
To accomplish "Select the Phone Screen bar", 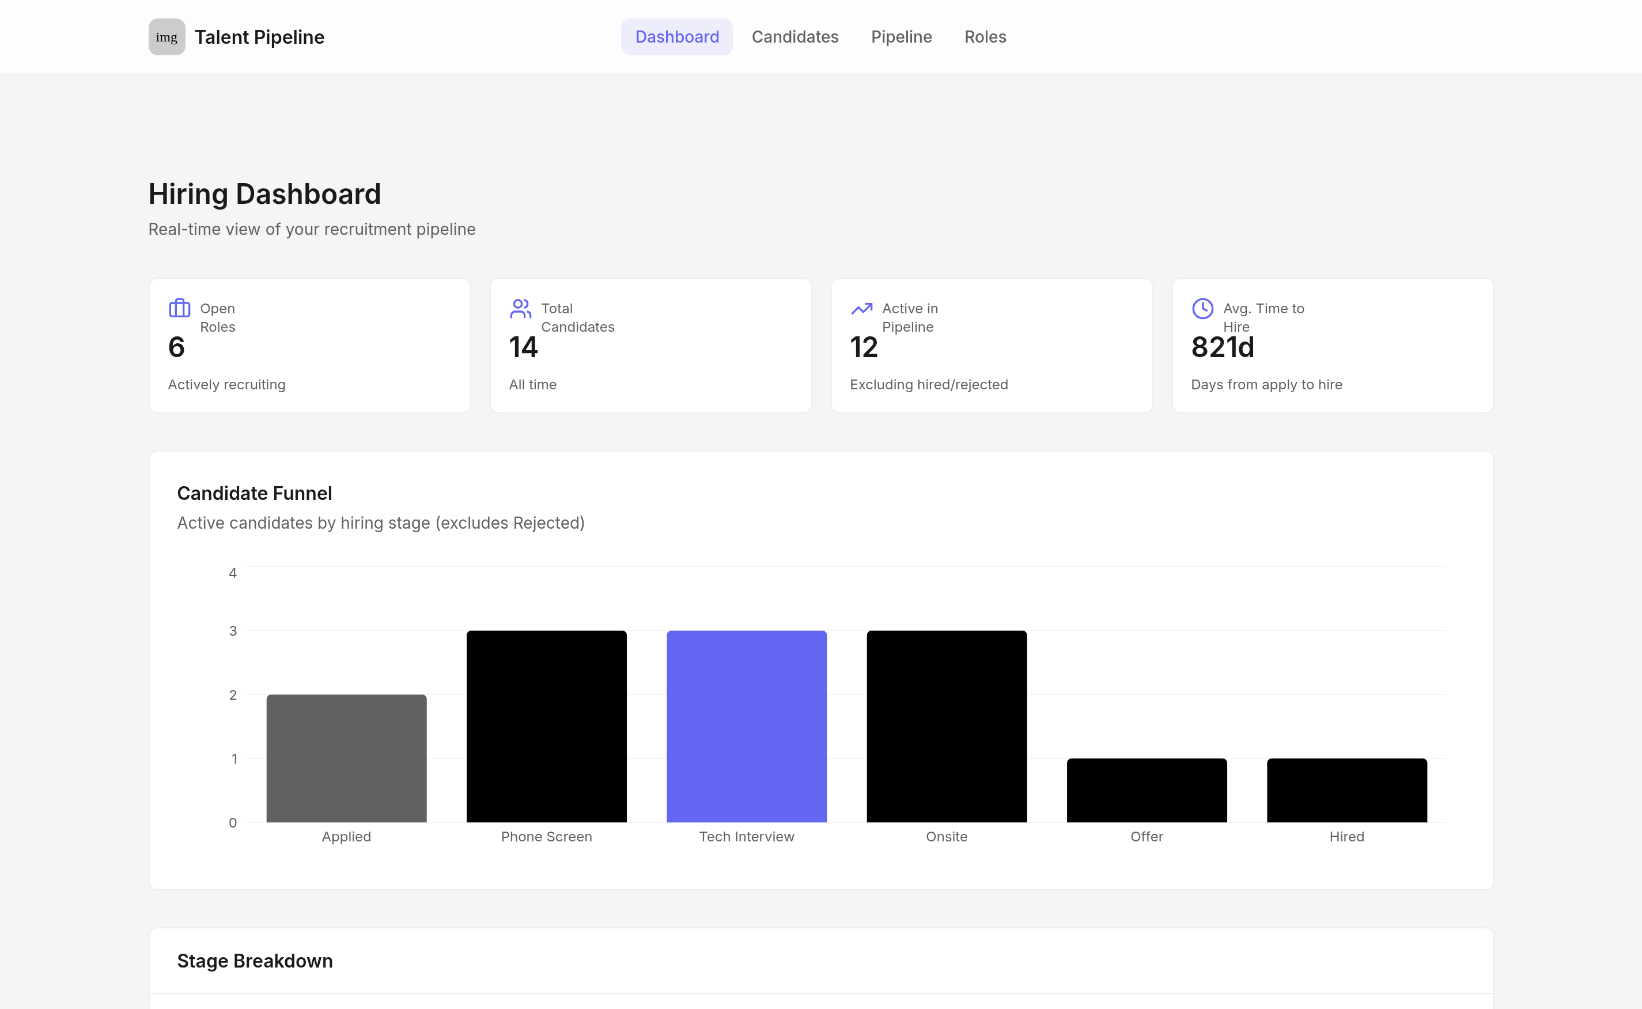I will [x=547, y=726].
